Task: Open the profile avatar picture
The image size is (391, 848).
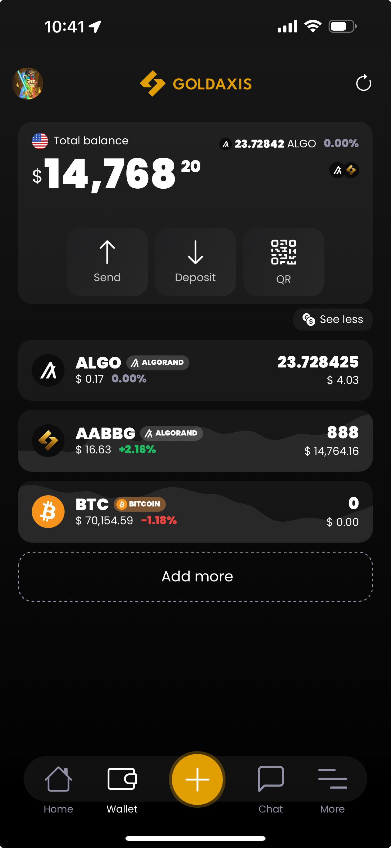Action: (x=28, y=84)
